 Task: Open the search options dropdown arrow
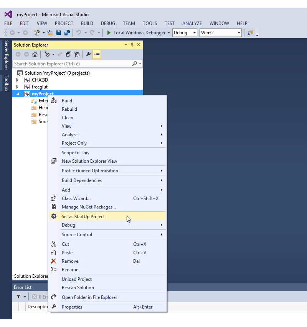click(x=140, y=63)
